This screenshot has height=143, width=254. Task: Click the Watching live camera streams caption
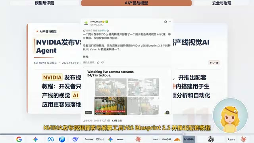coord(110,73)
